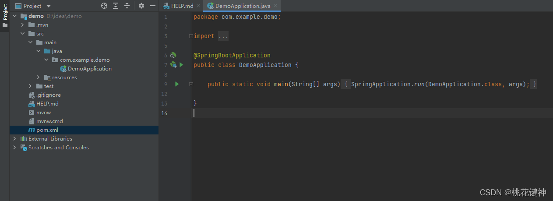Click the .mvn folder icon

(32, 25)
